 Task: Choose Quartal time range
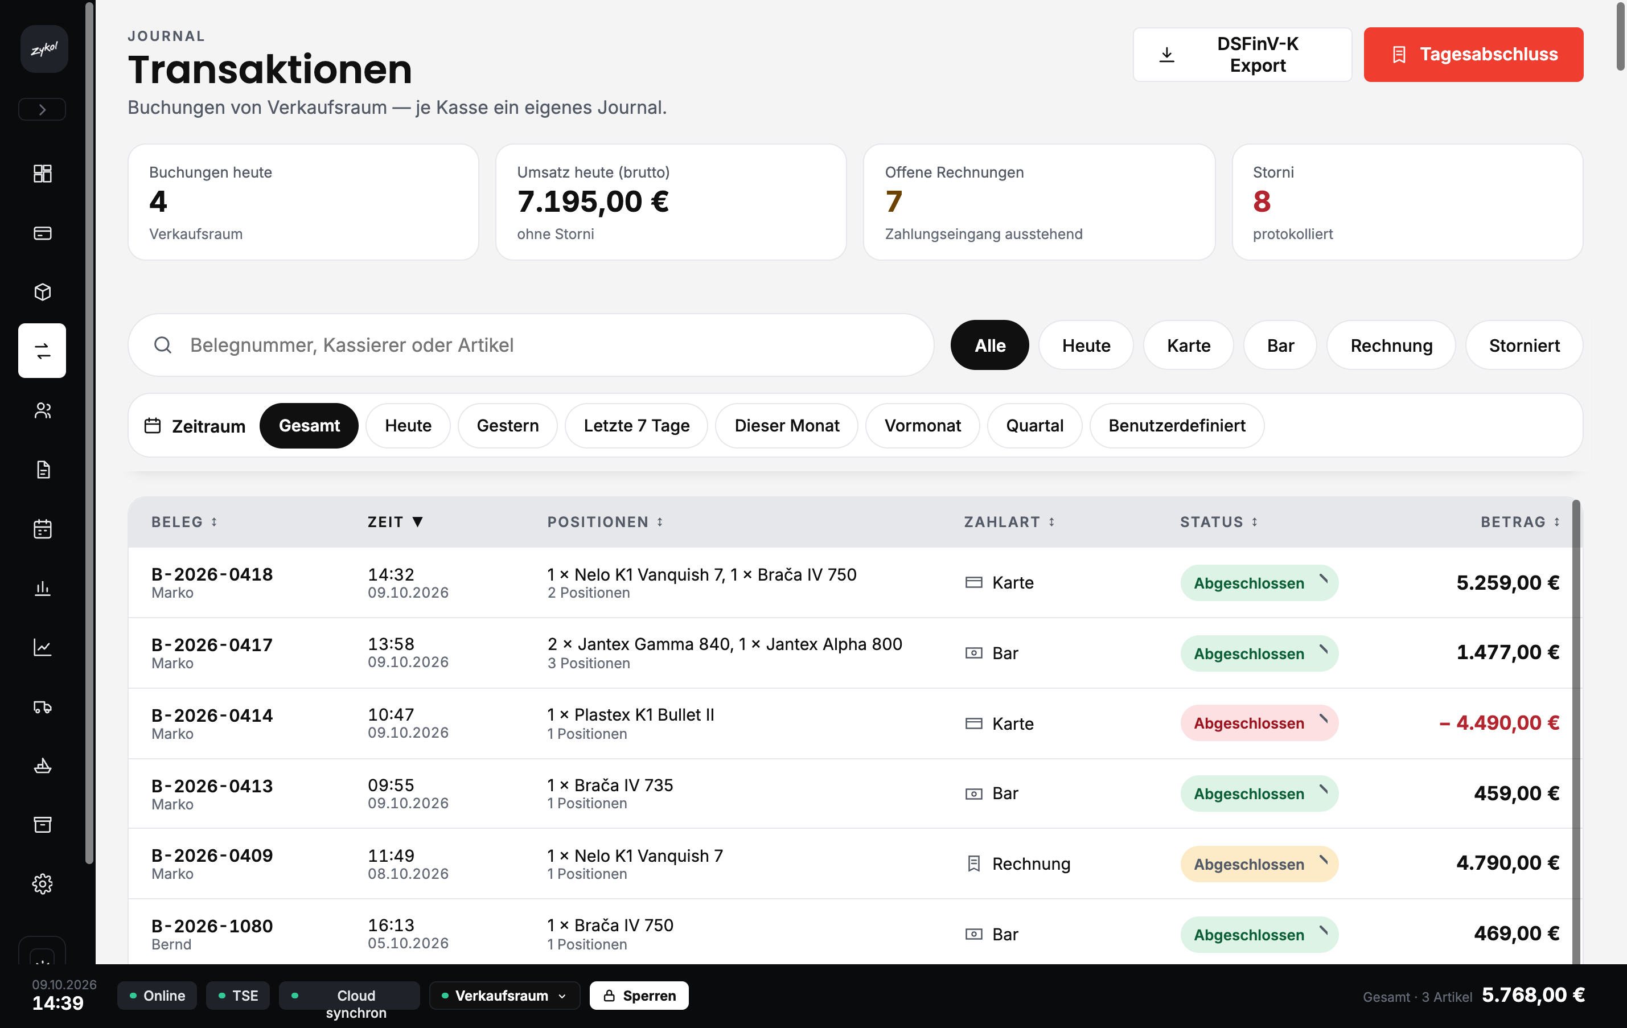pos(1034,426)
